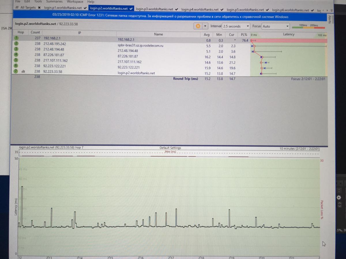Image resolution: width=346 pixels, height=259 pixels.
Task: Switch to the login.p5.worldoftanks.net tab
Action: pyautogui.click(x=248, y=10)
